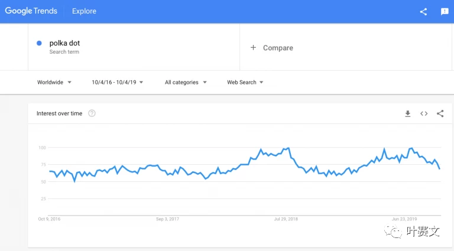
Task: Share the Interest over time chart
Action: pos(440,113)
